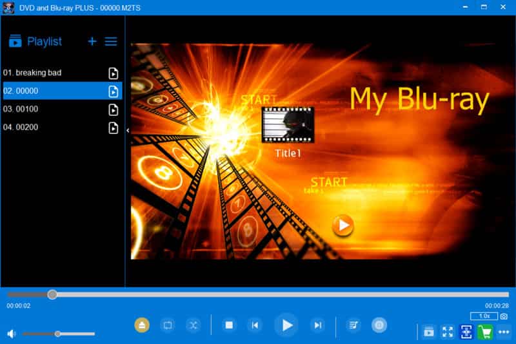Click the orange play button in Blu-ray menu

342,225
